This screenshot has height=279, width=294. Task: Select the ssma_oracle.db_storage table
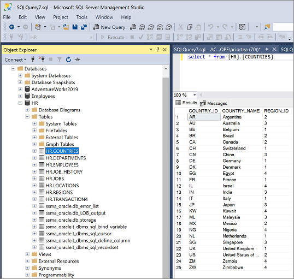click(x=71, y=220)
